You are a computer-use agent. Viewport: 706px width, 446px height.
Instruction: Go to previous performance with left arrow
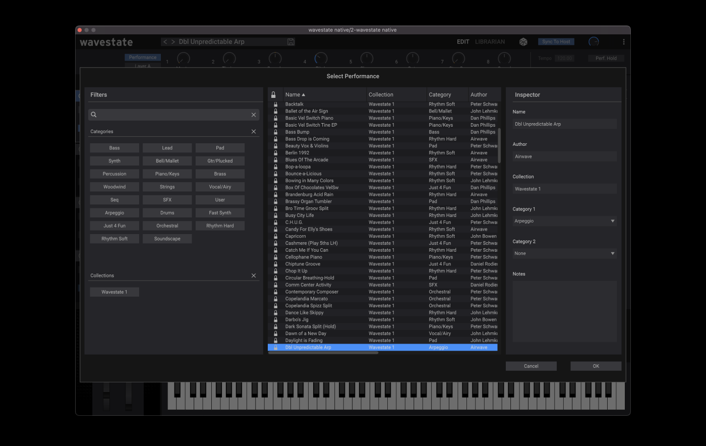coord(165,42)
